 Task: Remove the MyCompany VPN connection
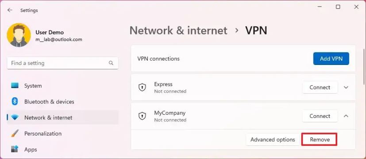coord(320,140)
